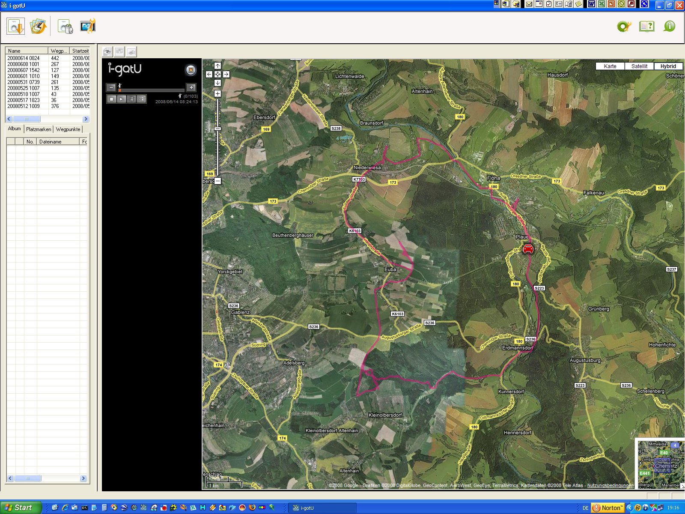
Task: Click the Dateiname column header
Action: pos(58,141)
